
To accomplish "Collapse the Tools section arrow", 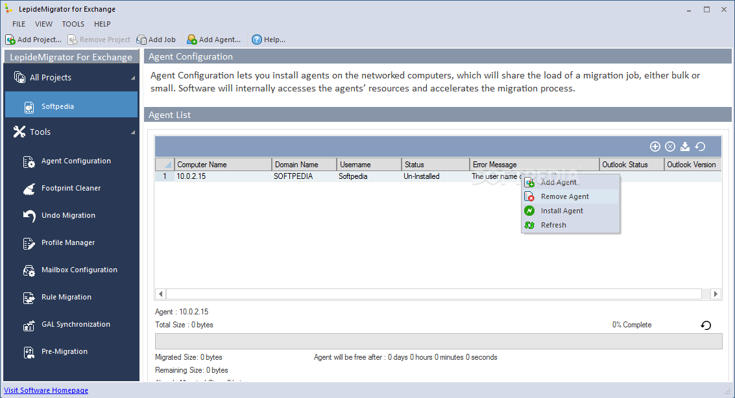I will pos(133,132).
